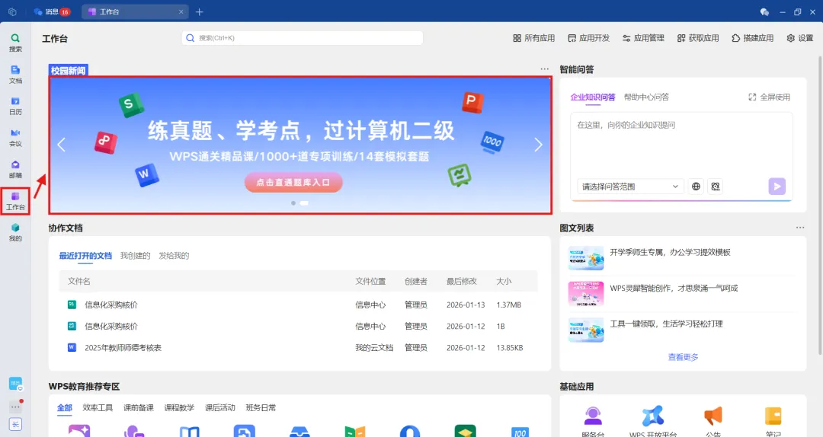Click 全屏使用 in 智能问答
Image resolution: width=823 pixels, height=437 pixels.
[769, 97]
